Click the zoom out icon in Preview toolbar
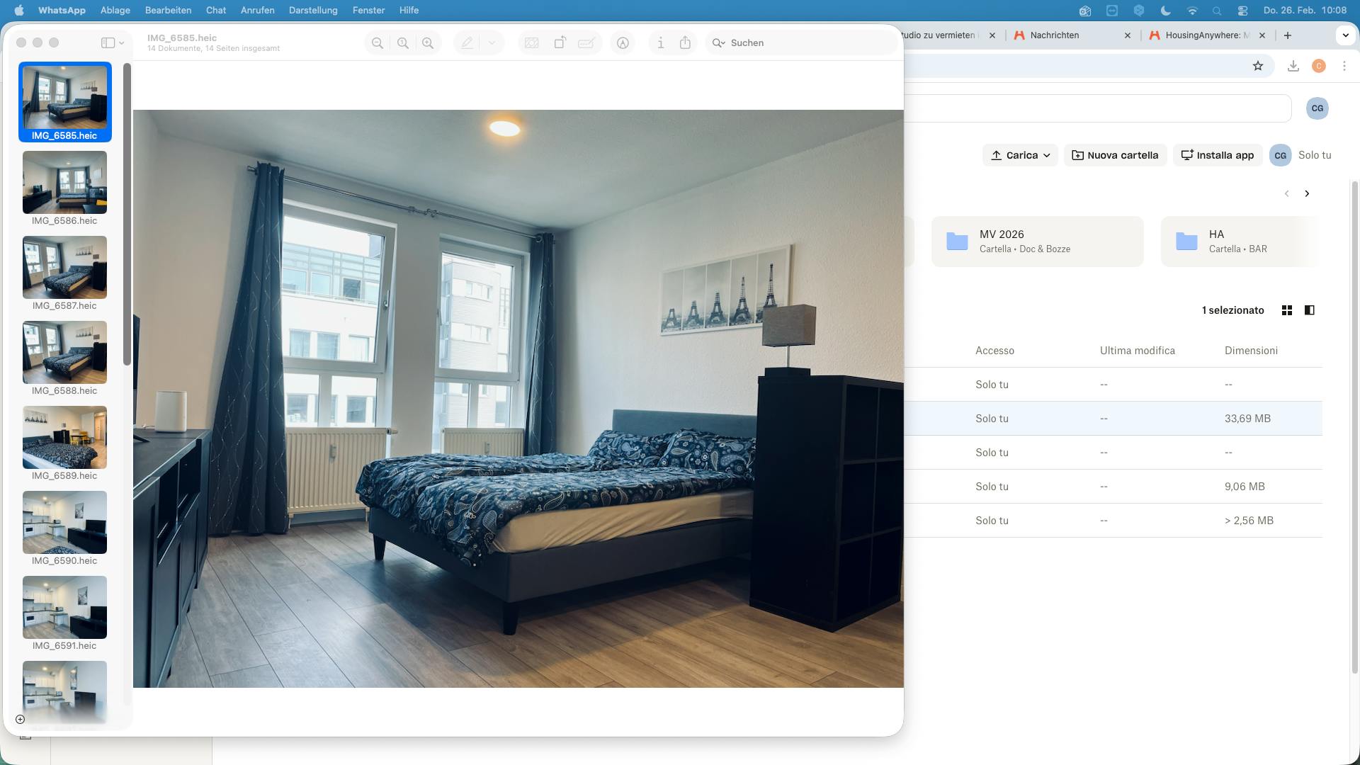The width and height of the screenshot is (1360, 765). (x=378, y=42)
